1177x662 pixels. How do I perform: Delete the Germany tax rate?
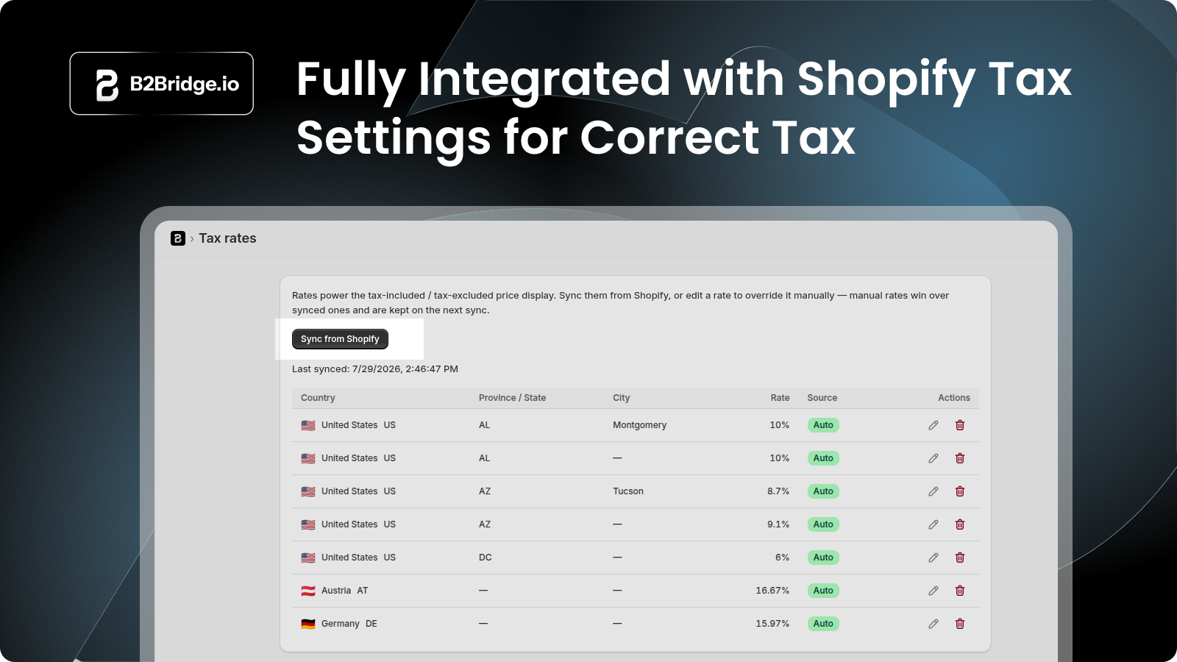coord(960,624)
